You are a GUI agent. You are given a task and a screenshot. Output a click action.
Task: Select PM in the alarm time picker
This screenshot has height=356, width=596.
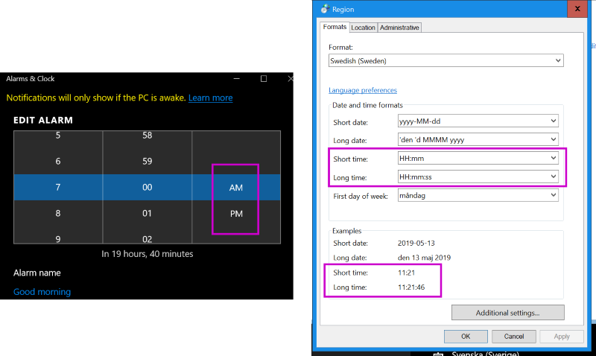(236, 214)
